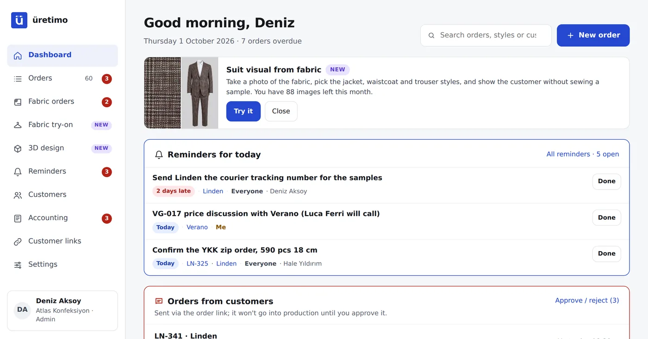This screenshot has height=339, width=648.
Task: Click the Linden link in YKK zip reminder
Action: pos(226,264)
